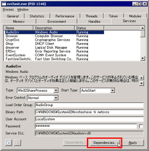Click the Load Order Group input field
The image size is (149, 151).
tap(89, 105)
